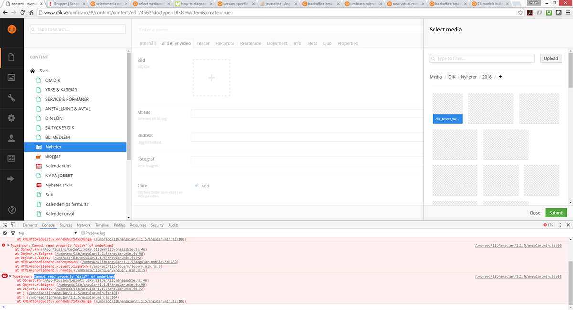
Task: Click the console filter funnel icon
Action: [x=13, y=233]
